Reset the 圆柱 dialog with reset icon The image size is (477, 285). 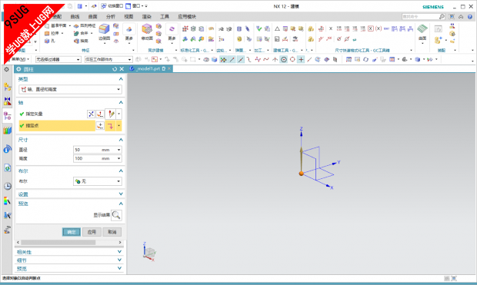click(115, 69)
